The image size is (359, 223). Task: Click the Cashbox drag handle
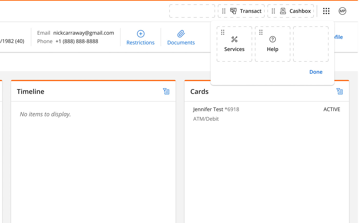(273, 11)
